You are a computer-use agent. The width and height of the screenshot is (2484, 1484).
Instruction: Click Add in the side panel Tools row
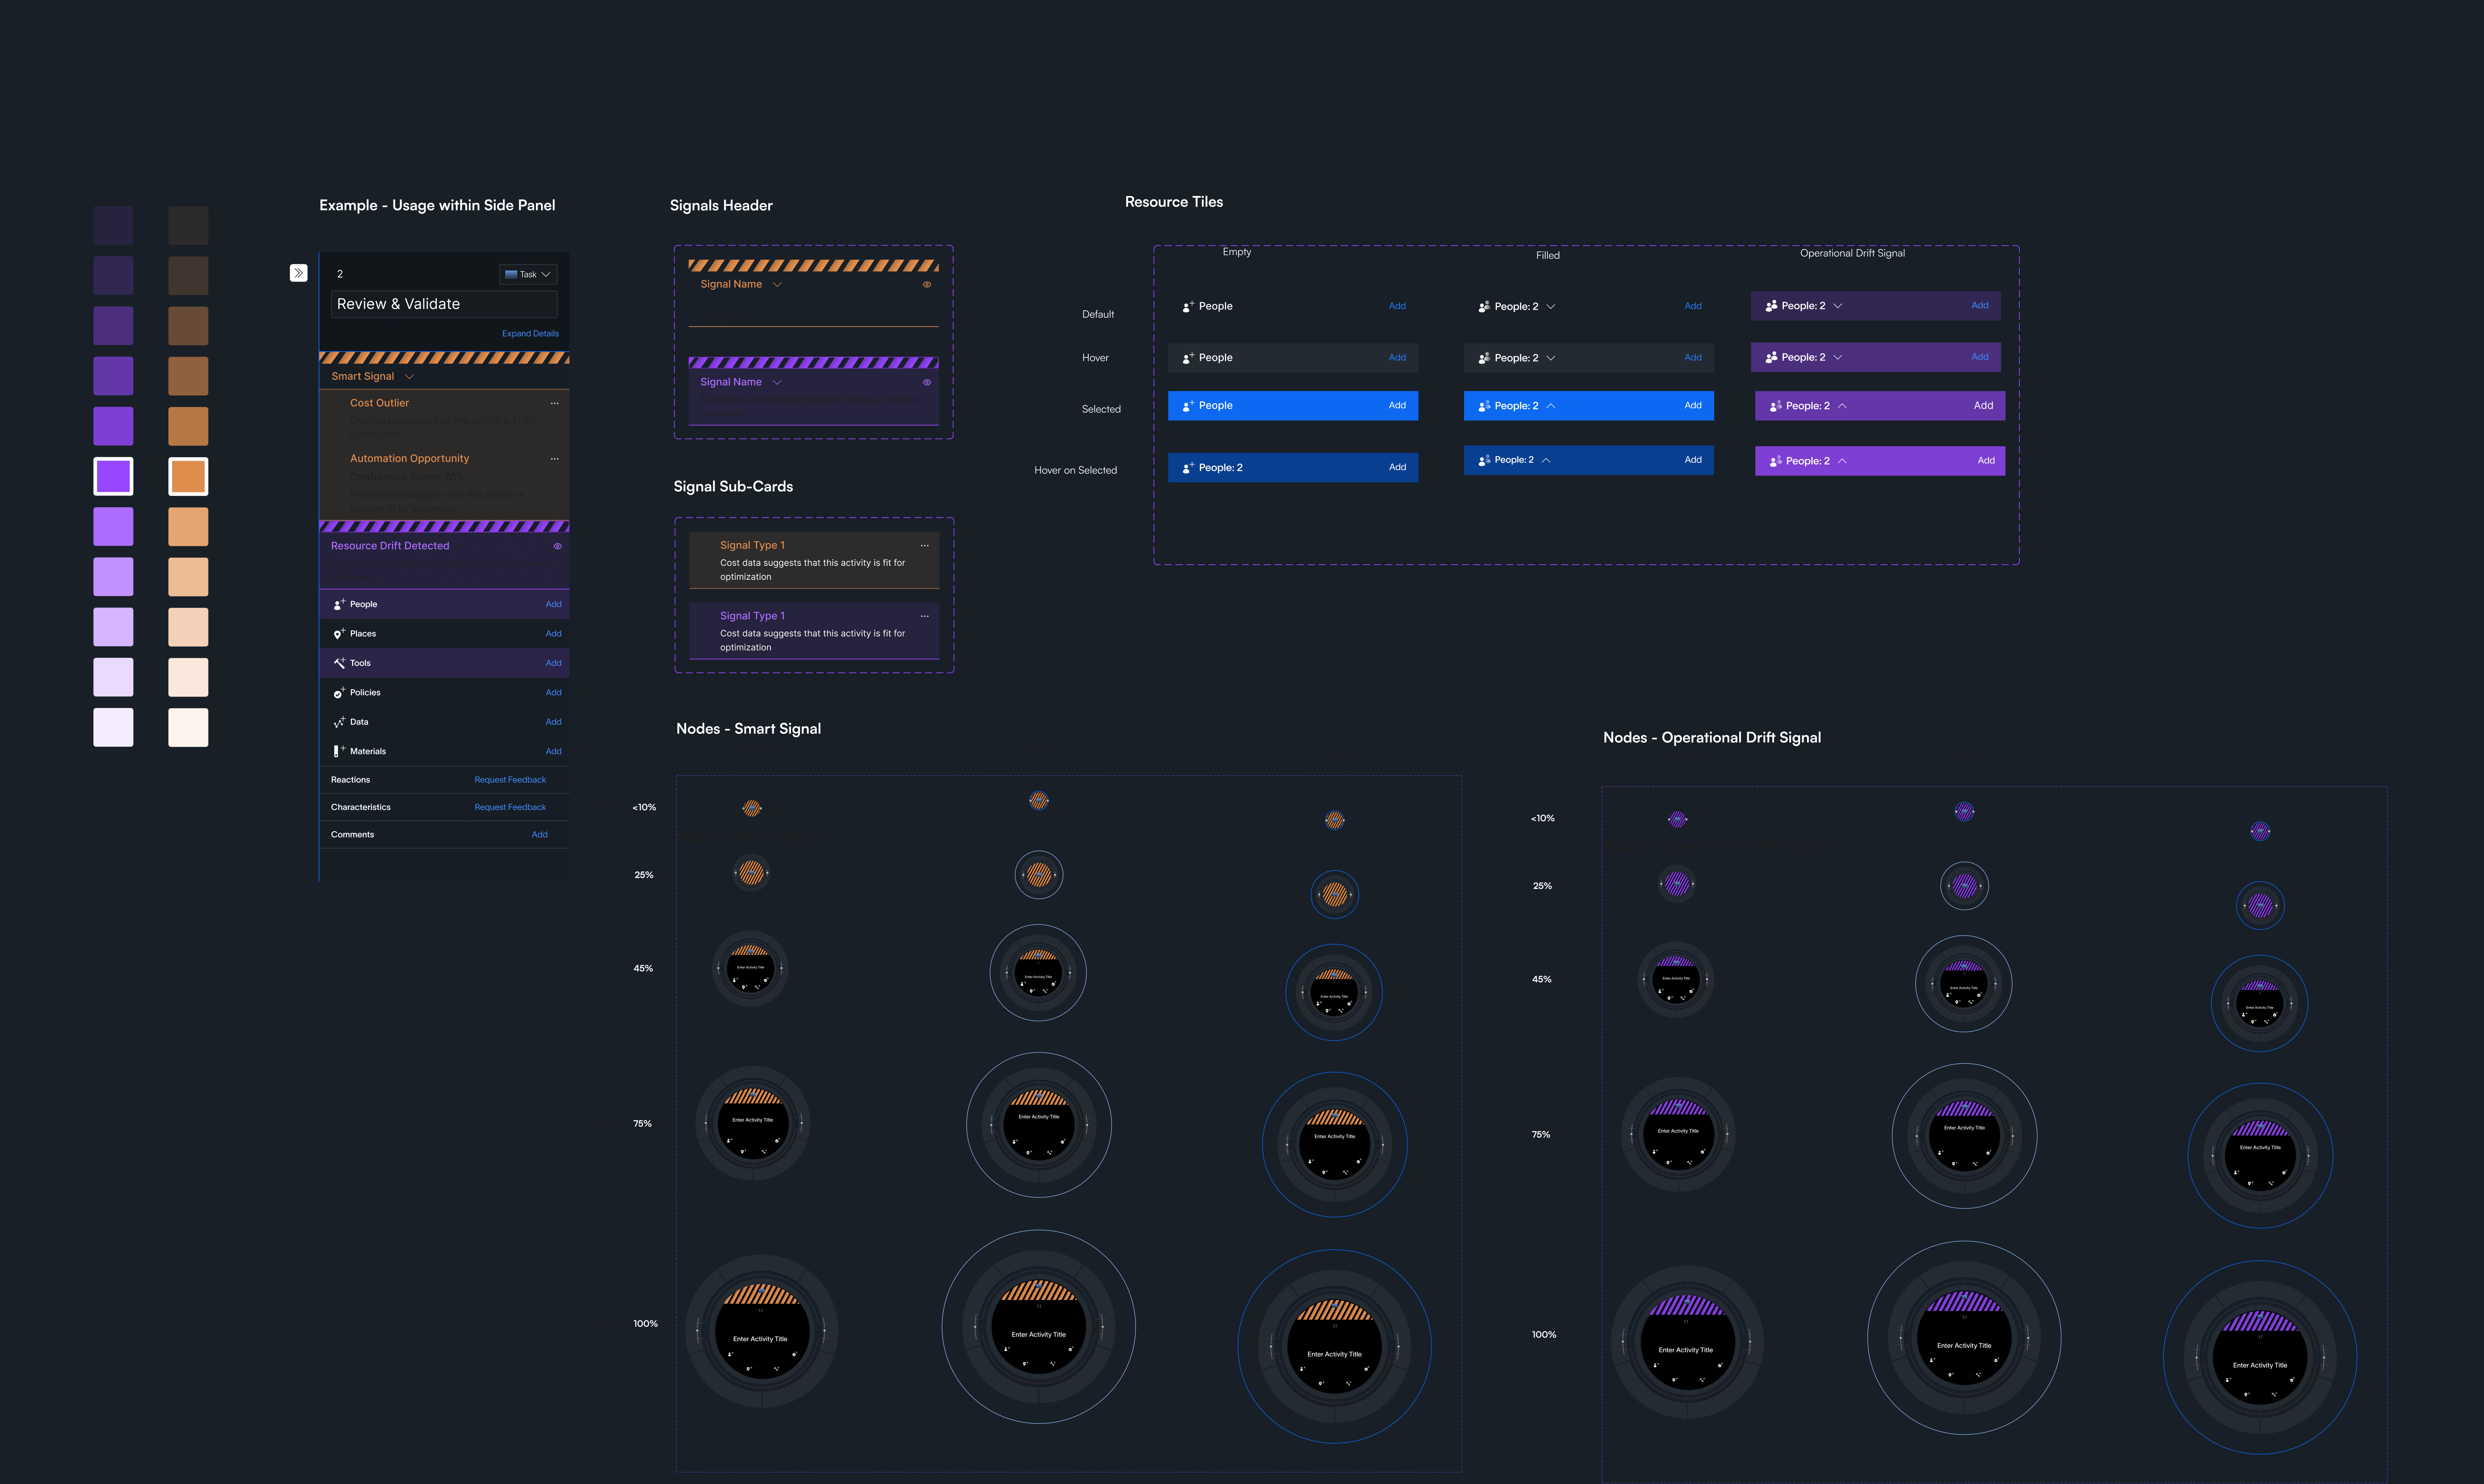point(553,663)
